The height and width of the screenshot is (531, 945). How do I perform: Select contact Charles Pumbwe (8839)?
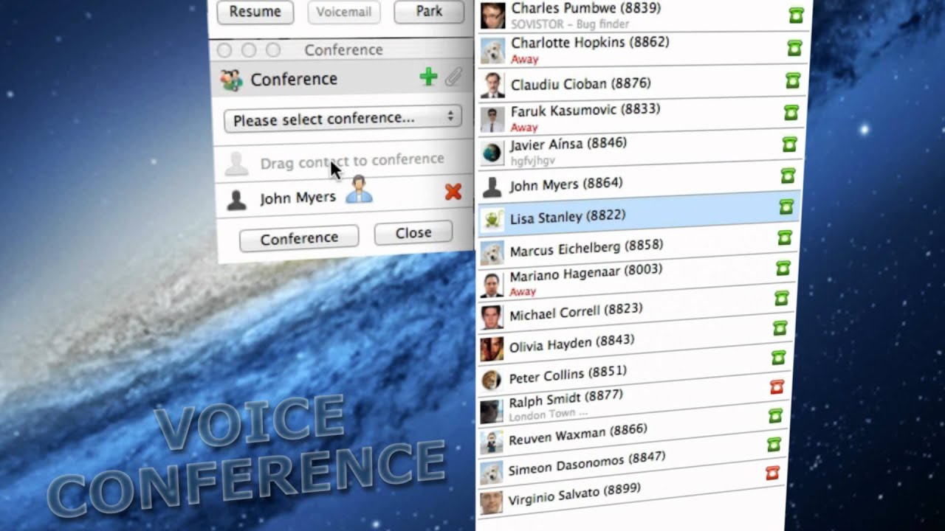pyautogui.click(x=642, y=15)
